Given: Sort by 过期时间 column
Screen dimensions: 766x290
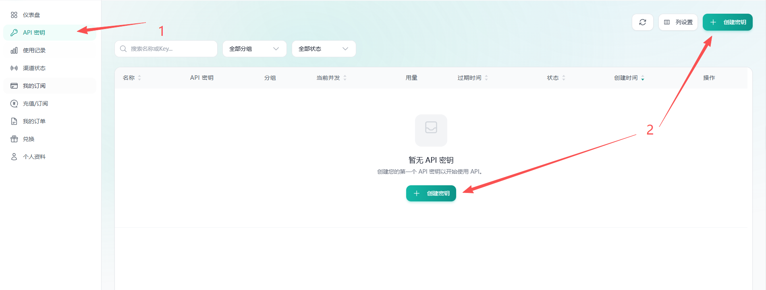Looking at the screenshot, I should coord(473,78).
